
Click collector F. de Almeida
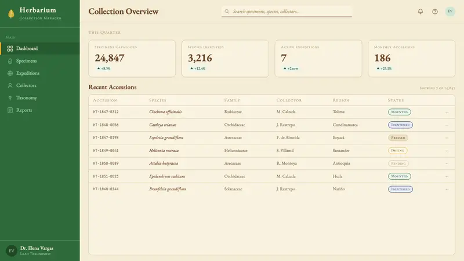(288, 137)
